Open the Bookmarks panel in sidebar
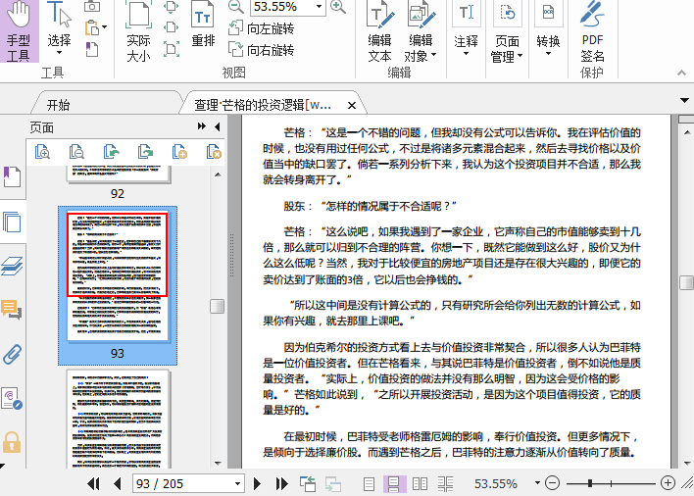 point(12,177)
